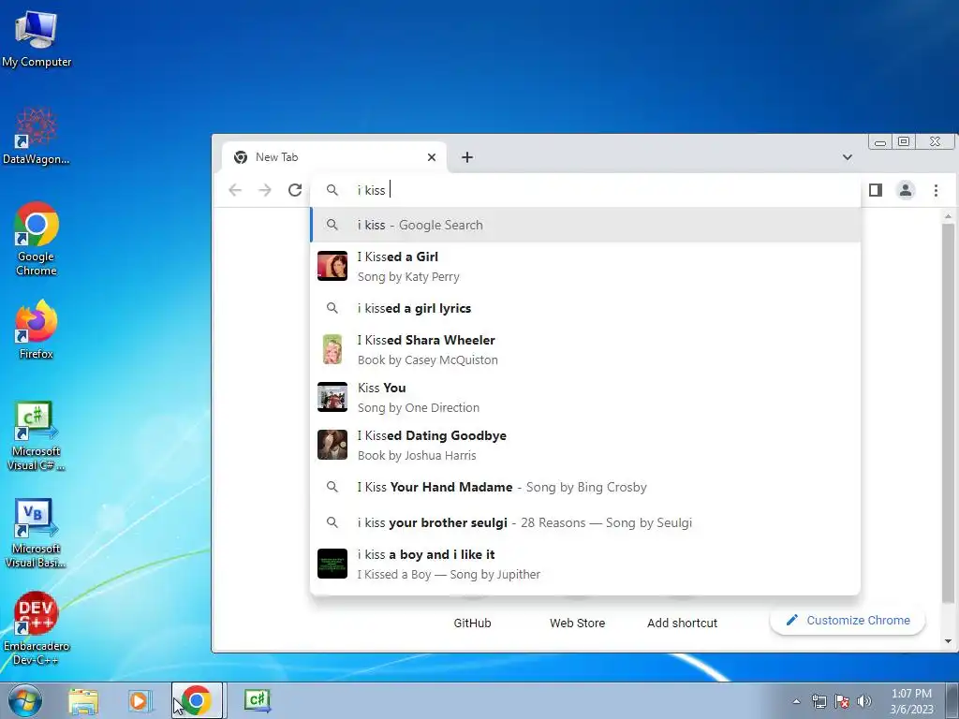The image size is (959, 719).
Task: Expand the tab search chevron
Action: (x=847, y=157)
